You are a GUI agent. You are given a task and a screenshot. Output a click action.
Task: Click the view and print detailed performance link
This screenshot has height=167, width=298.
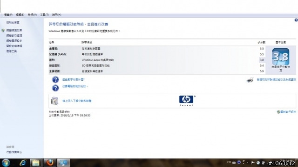[x=276, y=80]
